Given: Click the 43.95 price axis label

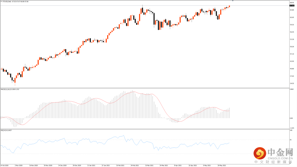Looking at the screenshot, I should pyautogui.click(x=292, y=61).
